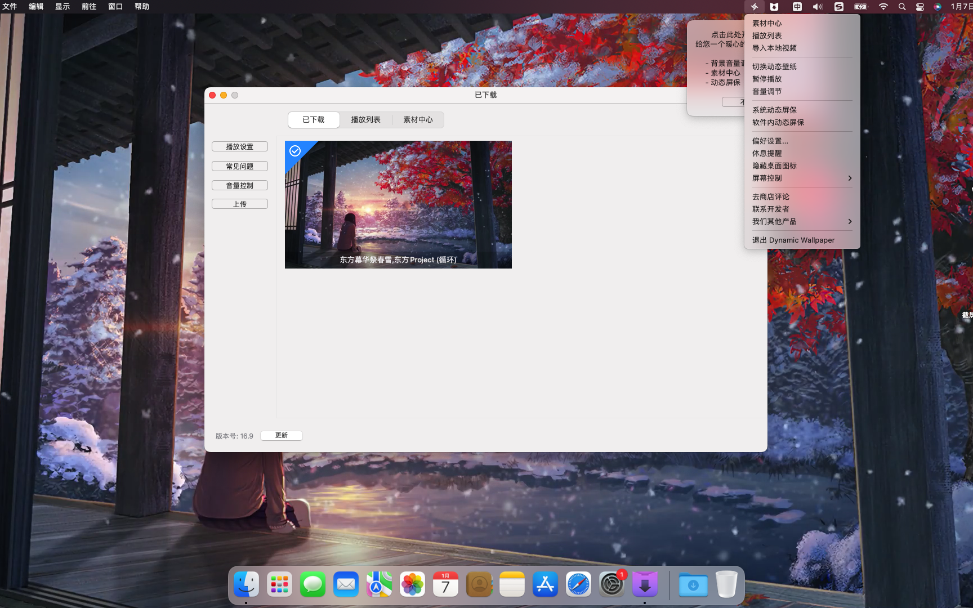Expand the 屏幕控制 submenu

pos(802,178)
